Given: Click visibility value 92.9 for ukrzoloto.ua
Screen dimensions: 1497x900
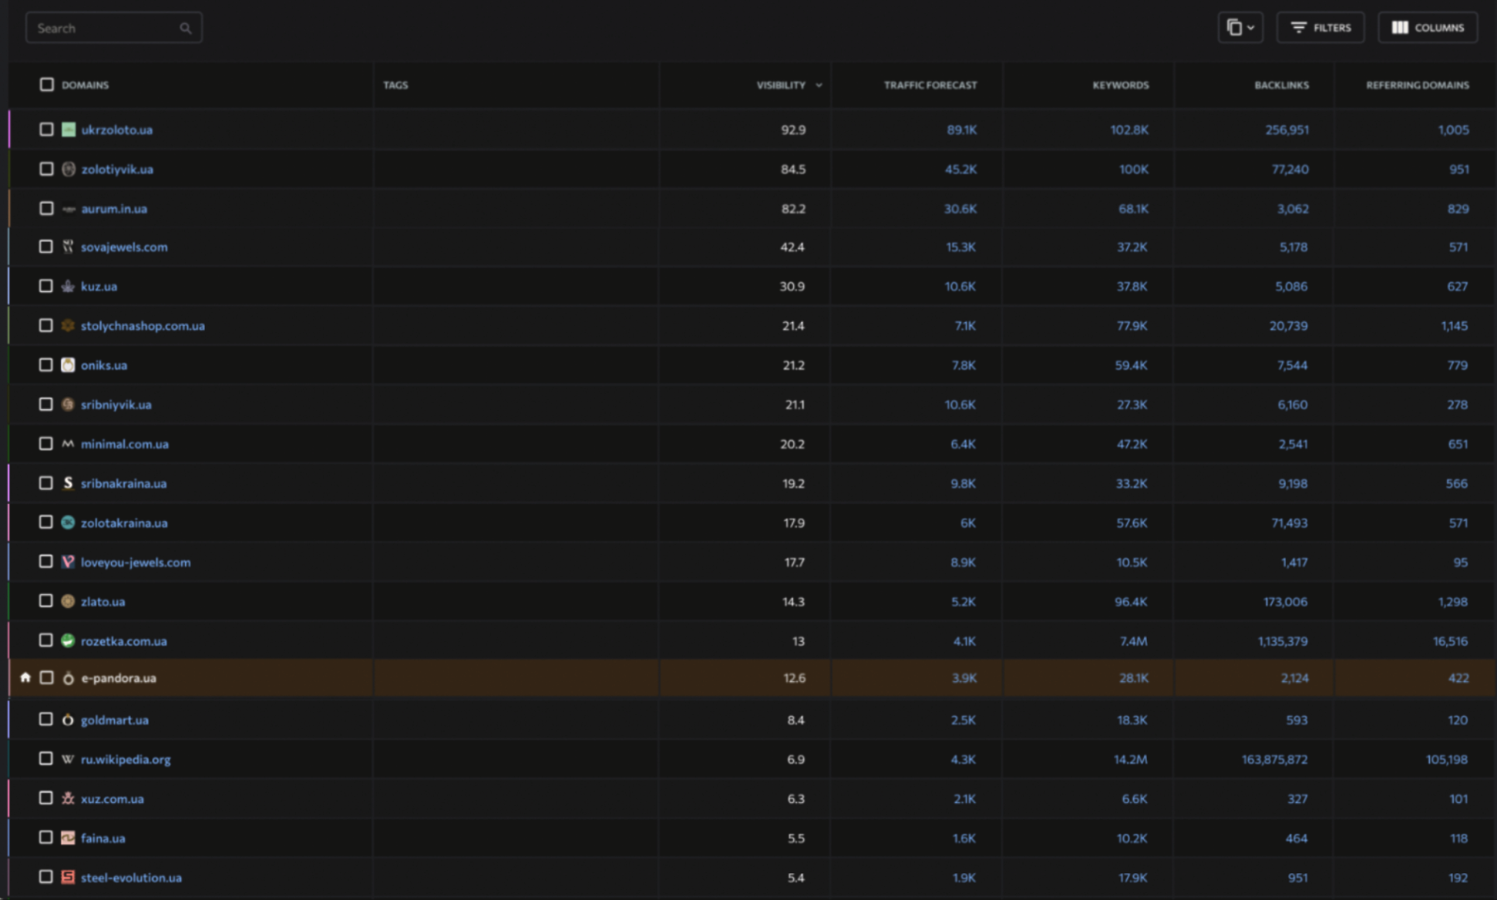Looking at the screenshot, I should (x=793, y=130).
